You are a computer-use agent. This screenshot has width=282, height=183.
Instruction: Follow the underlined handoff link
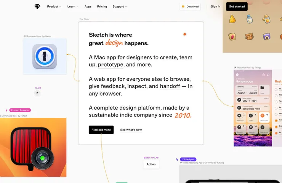(170, 86)
